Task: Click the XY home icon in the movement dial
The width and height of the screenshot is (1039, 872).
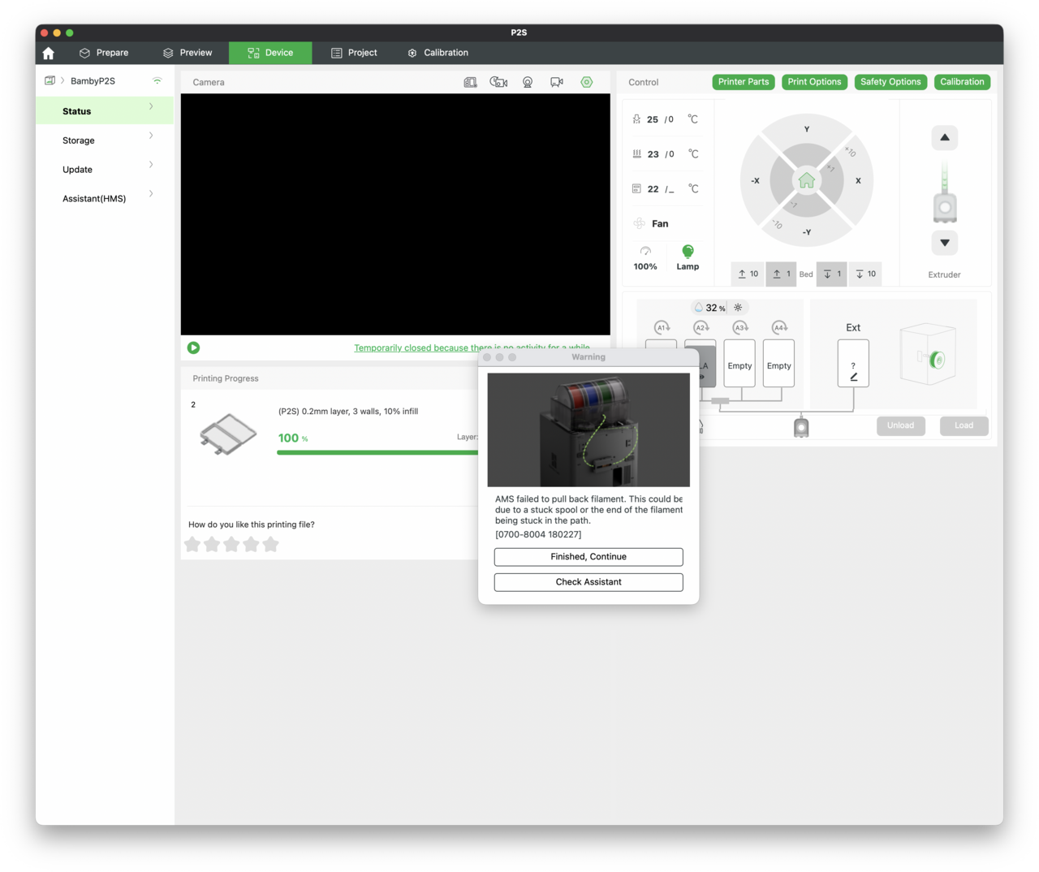Action: [806, 180]
